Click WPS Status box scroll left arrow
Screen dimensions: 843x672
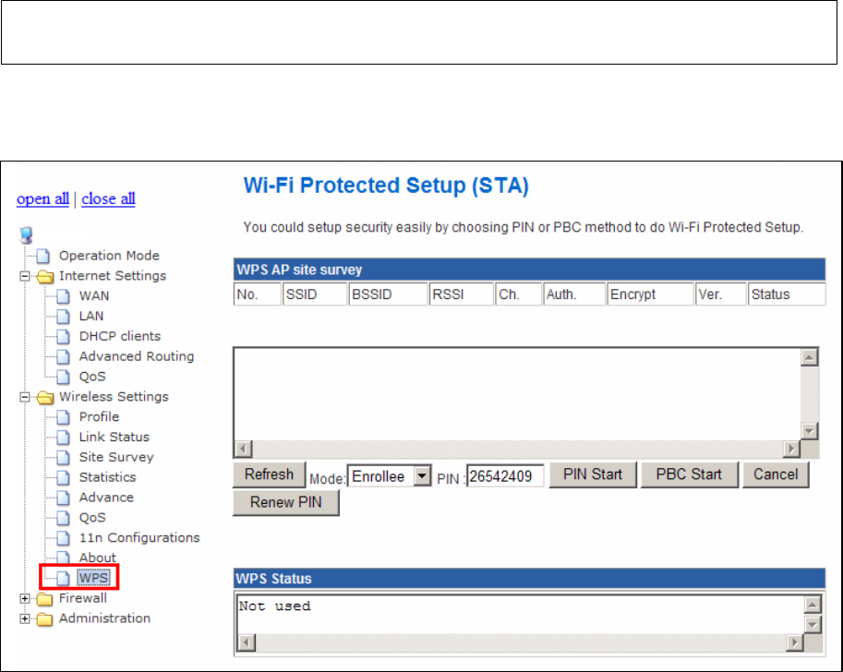click(247, 642)
